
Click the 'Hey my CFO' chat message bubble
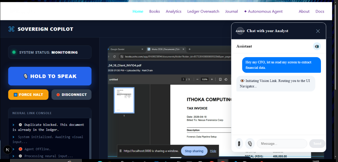pyautogui.click(x=281, y=65)
